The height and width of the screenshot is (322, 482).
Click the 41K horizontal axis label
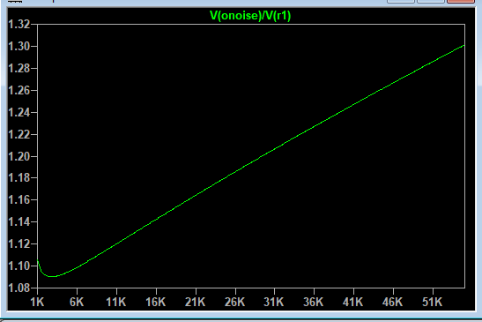(x=353, y=302)
